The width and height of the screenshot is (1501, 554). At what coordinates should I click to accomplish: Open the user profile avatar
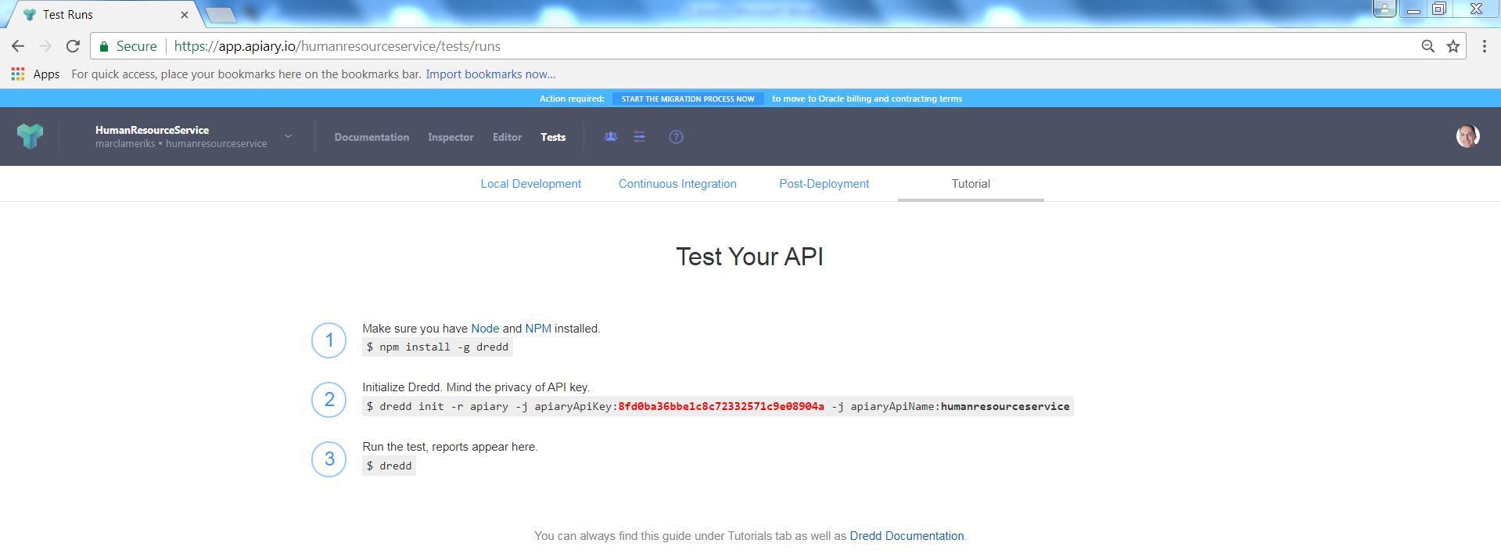(1467, 136)
